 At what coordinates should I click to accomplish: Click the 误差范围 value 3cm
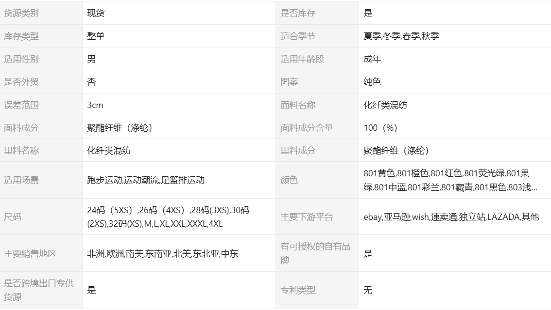click(95, 105)
